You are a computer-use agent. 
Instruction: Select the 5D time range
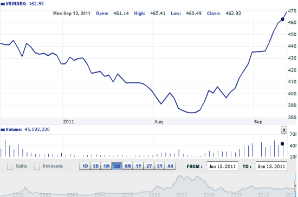(95, 166)
